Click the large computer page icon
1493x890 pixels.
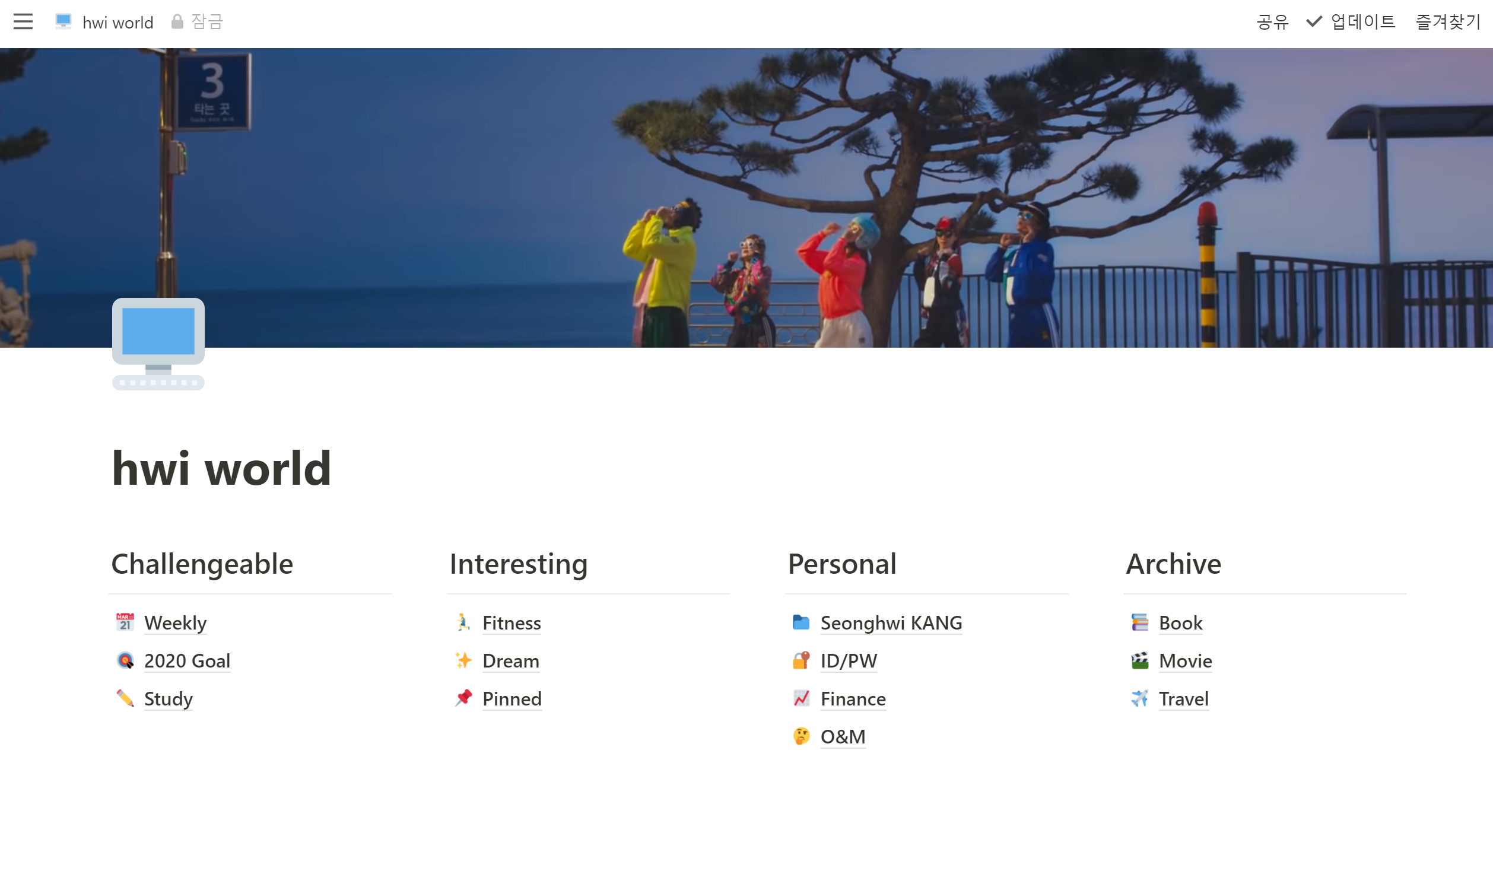158,344
